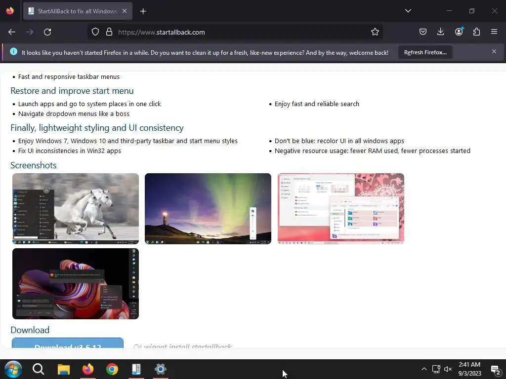Launch Google Chrome from taskbar
The height and width of the screenshot is (379, 506).
click(112, 369)
